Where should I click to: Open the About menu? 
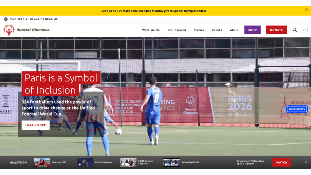pyautogui.click(x=234, y=30)
